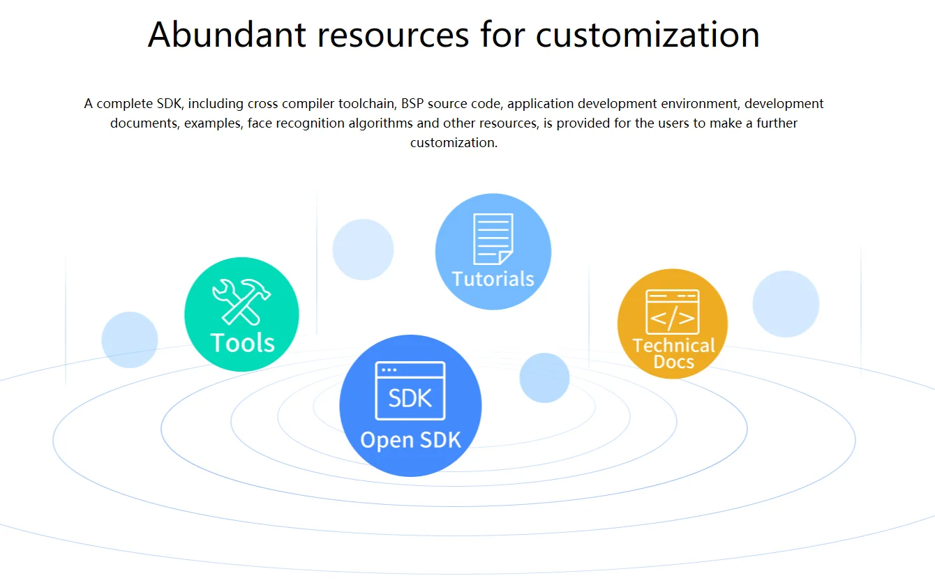The height and width of the screenshot is (585, 935).
Task: Open the Technical Docs label text
Action: click(673, 354)
